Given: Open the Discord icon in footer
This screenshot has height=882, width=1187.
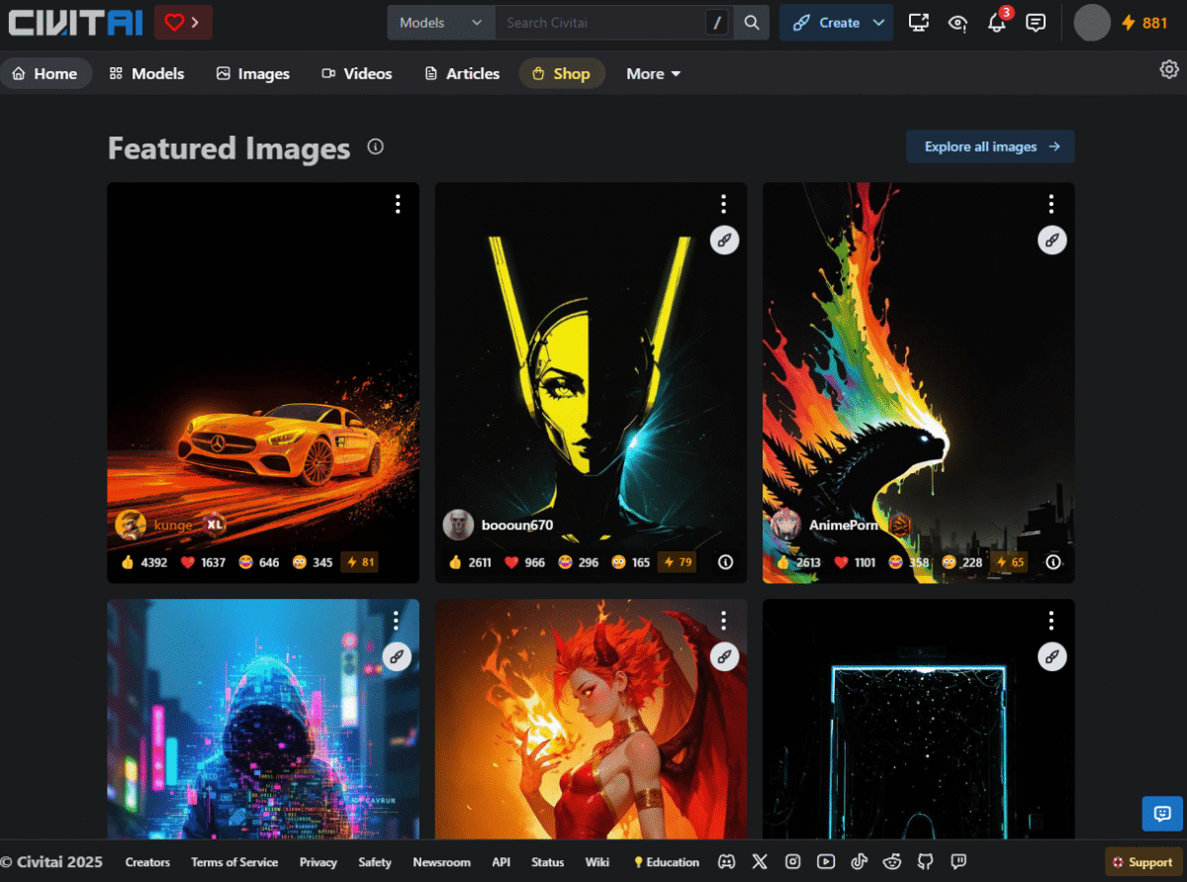Looking at the screenshot, I should [726, 862].
